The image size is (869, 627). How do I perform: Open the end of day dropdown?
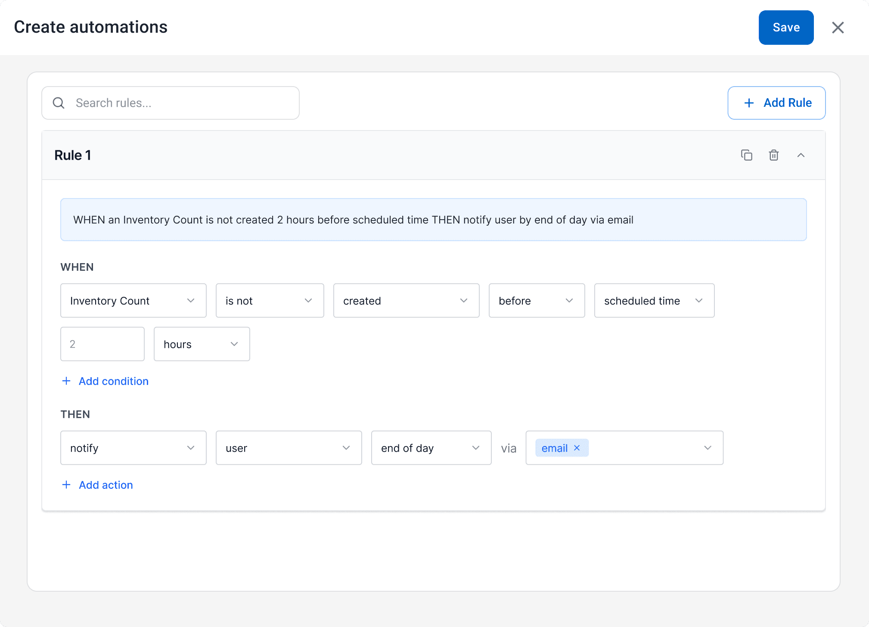pyautogui.click(x=431, y=448)
